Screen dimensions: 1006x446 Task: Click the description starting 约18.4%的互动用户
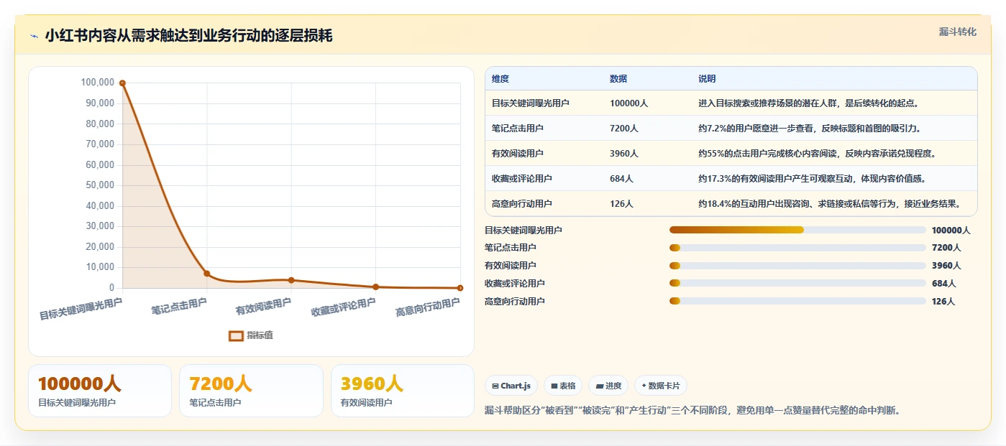pos(829,204)
